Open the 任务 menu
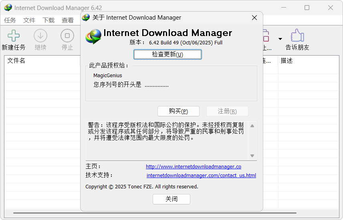 pyautogui.click(x=10, y=20)
